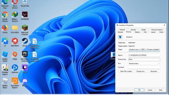Select the Origin orange desktop shortcut
Viewport: 169px width, 95px height.
click(15, 55)
